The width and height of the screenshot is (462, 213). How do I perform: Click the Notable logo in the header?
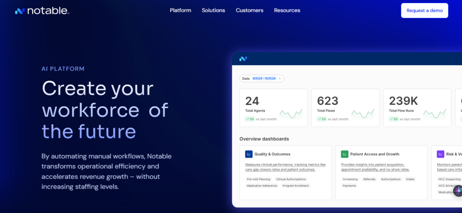coord(42,11)
